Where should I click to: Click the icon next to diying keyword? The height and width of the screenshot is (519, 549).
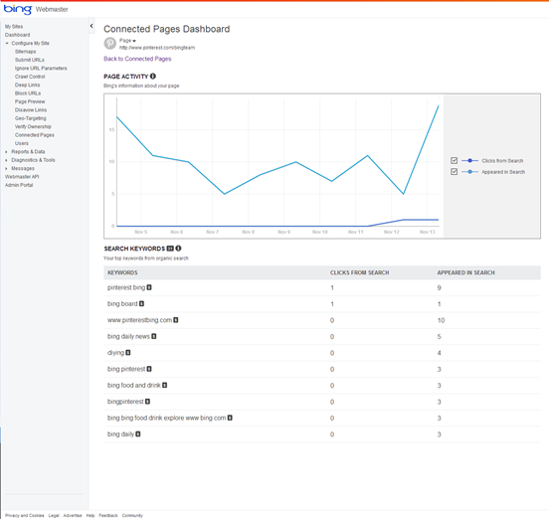click(128, 352)
